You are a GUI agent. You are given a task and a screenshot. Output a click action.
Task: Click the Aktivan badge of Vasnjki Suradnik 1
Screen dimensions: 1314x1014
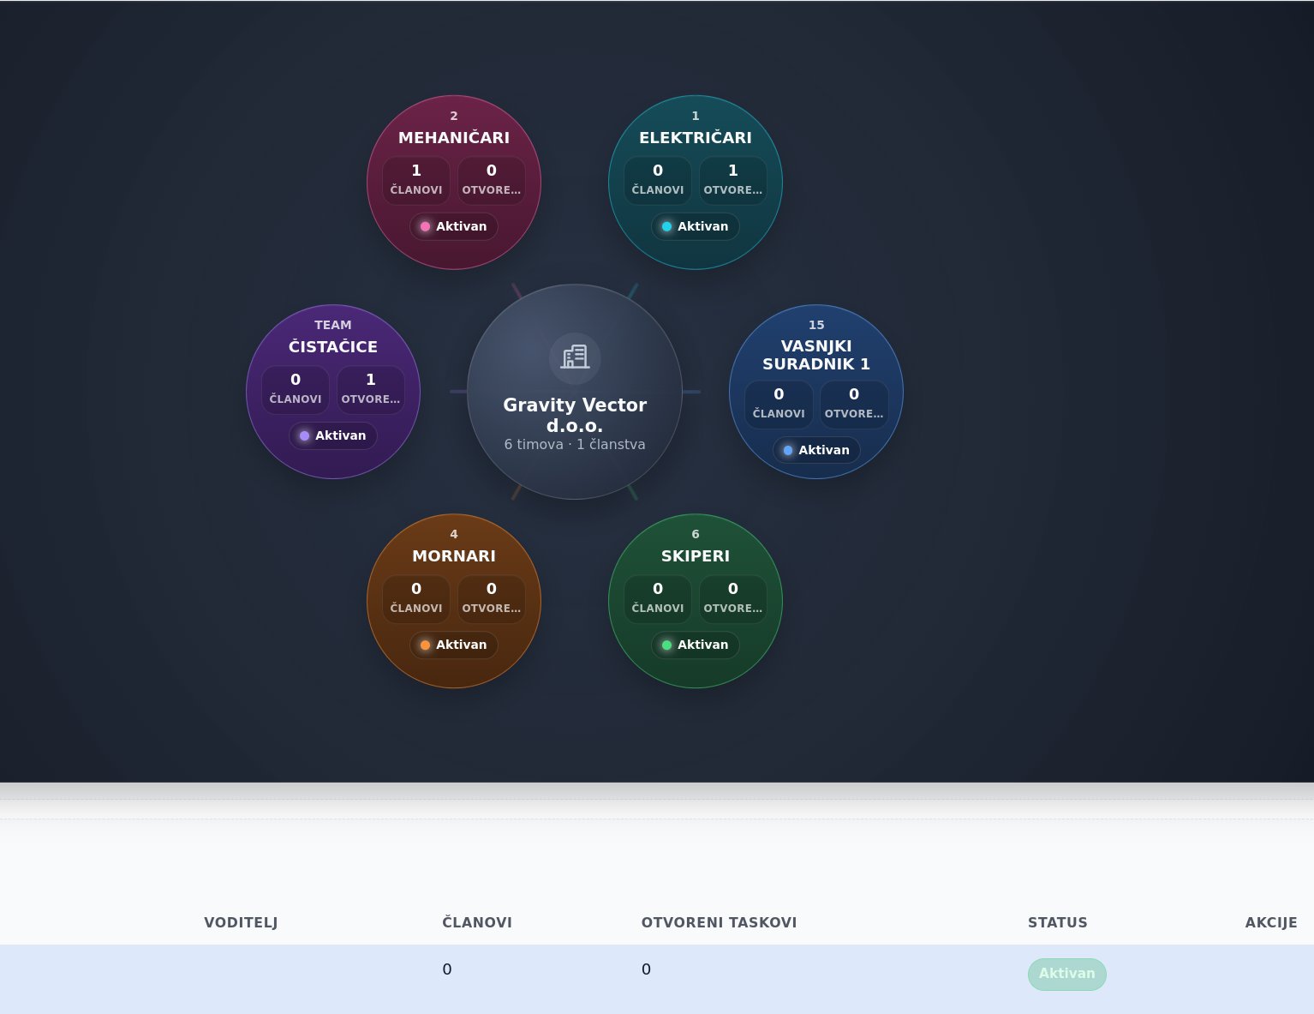pyautogui.click(x=816, y=450)
